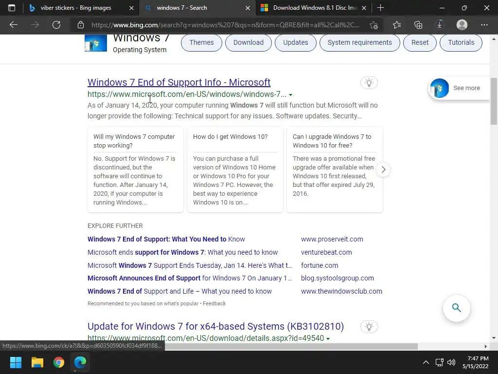Open 'Can I upgrade Windows 7 to Windows 10' card
The width and height of the screenshot is (498, 374).
335,169
